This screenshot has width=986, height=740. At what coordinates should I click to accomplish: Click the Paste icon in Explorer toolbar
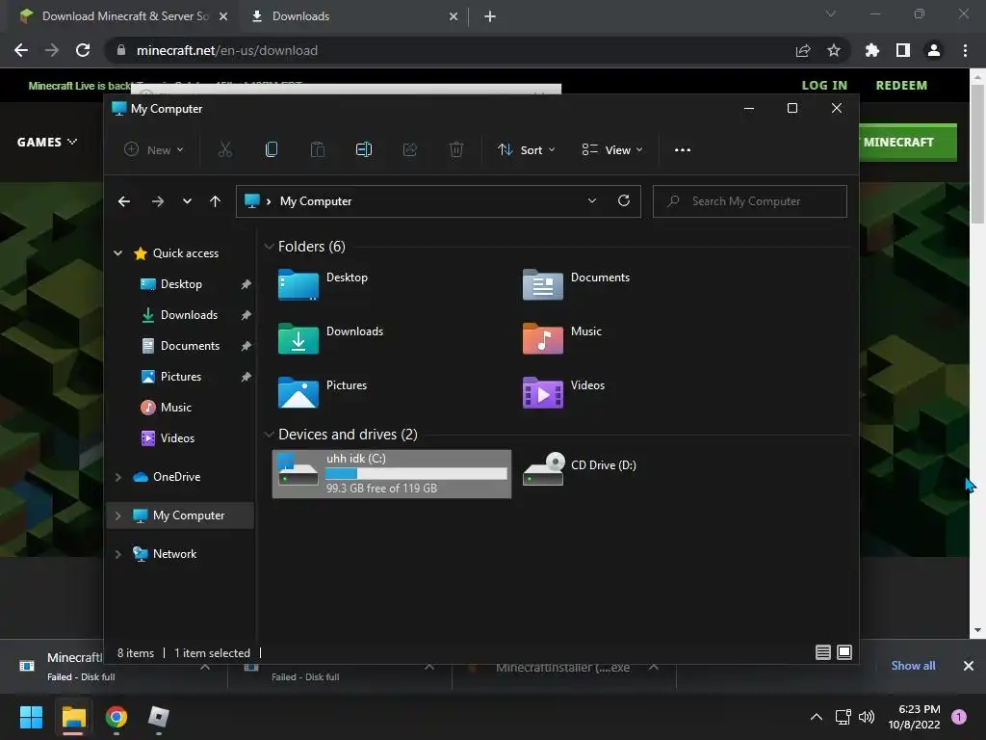point(318,149)
